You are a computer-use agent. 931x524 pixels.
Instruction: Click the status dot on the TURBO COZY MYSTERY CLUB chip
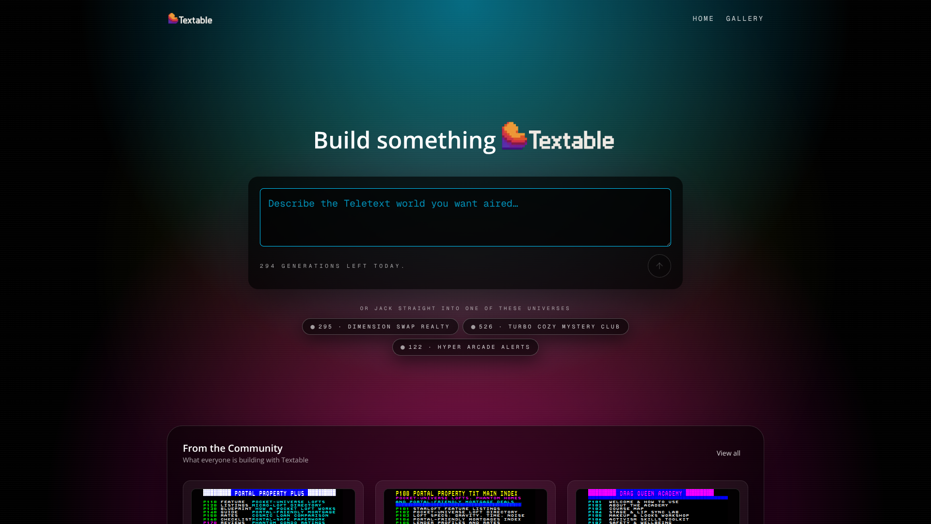point(473,327)
